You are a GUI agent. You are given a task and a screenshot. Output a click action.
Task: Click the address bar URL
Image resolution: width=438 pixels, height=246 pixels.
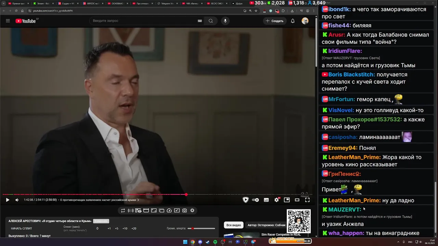click(53, 11)
